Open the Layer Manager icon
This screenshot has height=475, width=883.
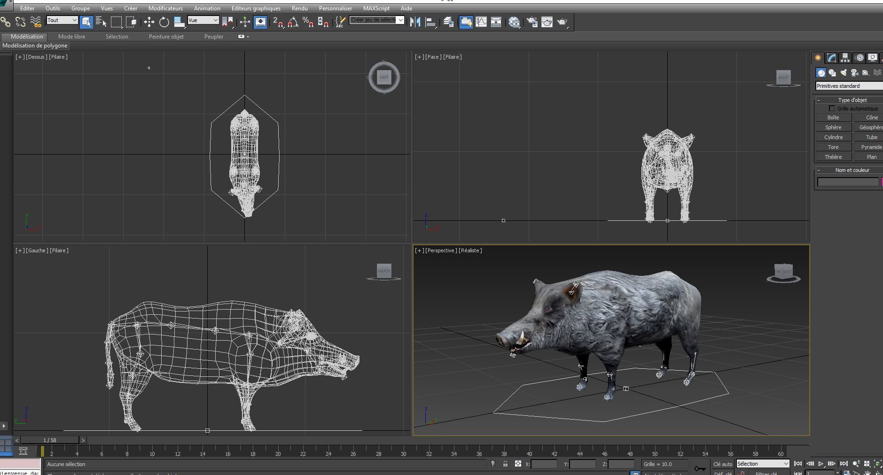(x=448, y=22)
